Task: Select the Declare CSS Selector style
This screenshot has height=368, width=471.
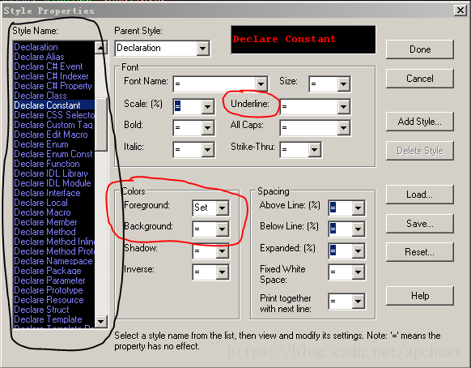Action: click(x=54, y=115)
